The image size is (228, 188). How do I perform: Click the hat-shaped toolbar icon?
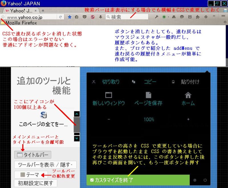[174, 17]
